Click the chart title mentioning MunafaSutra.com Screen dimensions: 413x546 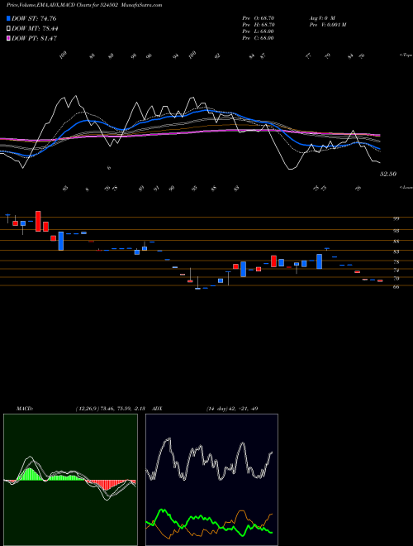click(x=84, y=5)
